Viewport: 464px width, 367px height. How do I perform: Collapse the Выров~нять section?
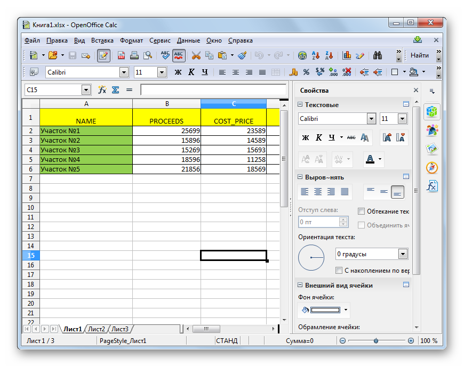pos(300,177)
